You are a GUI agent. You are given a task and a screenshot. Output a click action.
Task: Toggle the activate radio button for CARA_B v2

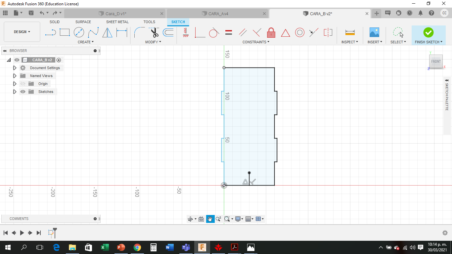pyautogui.click(x=59, y=60)
